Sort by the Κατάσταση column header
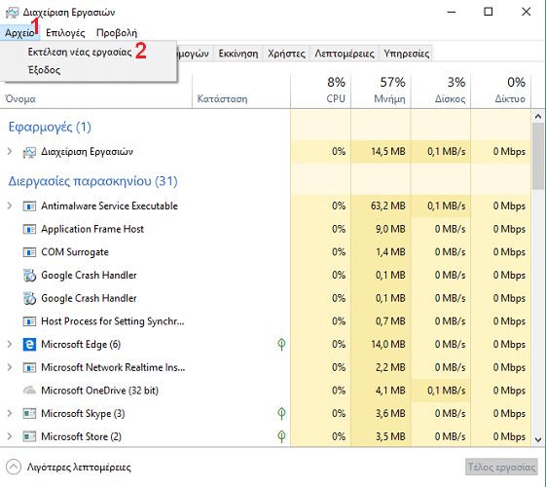This screenshot has width=546, height=487. [222, 99]
